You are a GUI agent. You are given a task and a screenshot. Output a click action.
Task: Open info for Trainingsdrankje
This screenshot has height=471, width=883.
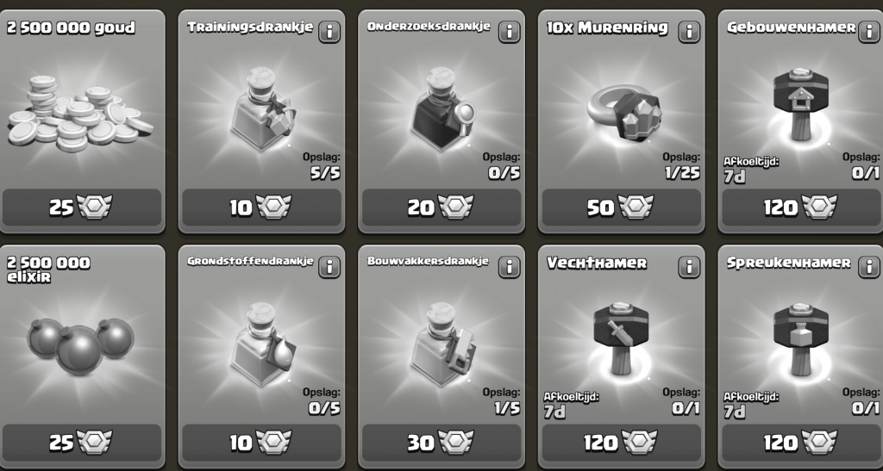[329, 32]
